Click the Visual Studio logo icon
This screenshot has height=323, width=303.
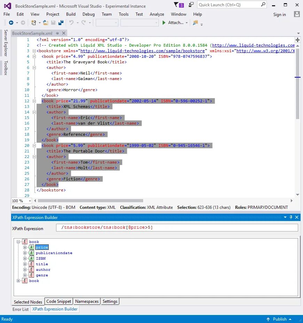tap(8, 6)
